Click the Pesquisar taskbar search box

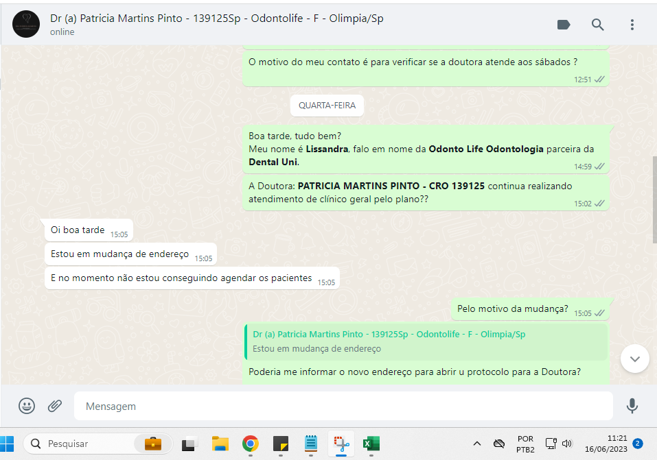[x=97, y=444]
